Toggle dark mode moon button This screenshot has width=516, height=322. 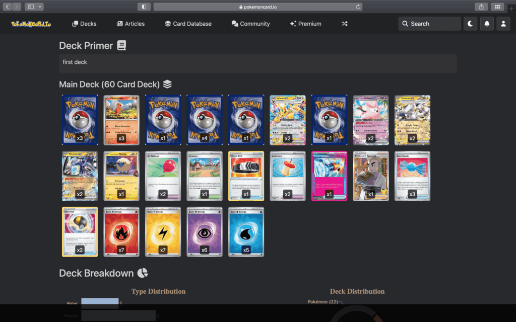pyautogui.click(x=470, y=24)
